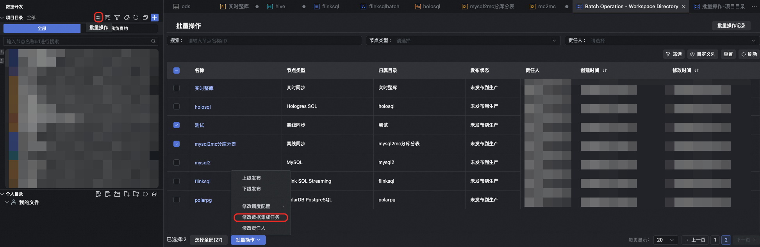Expand the 修改调度配置 submenu

pos(261,206)
